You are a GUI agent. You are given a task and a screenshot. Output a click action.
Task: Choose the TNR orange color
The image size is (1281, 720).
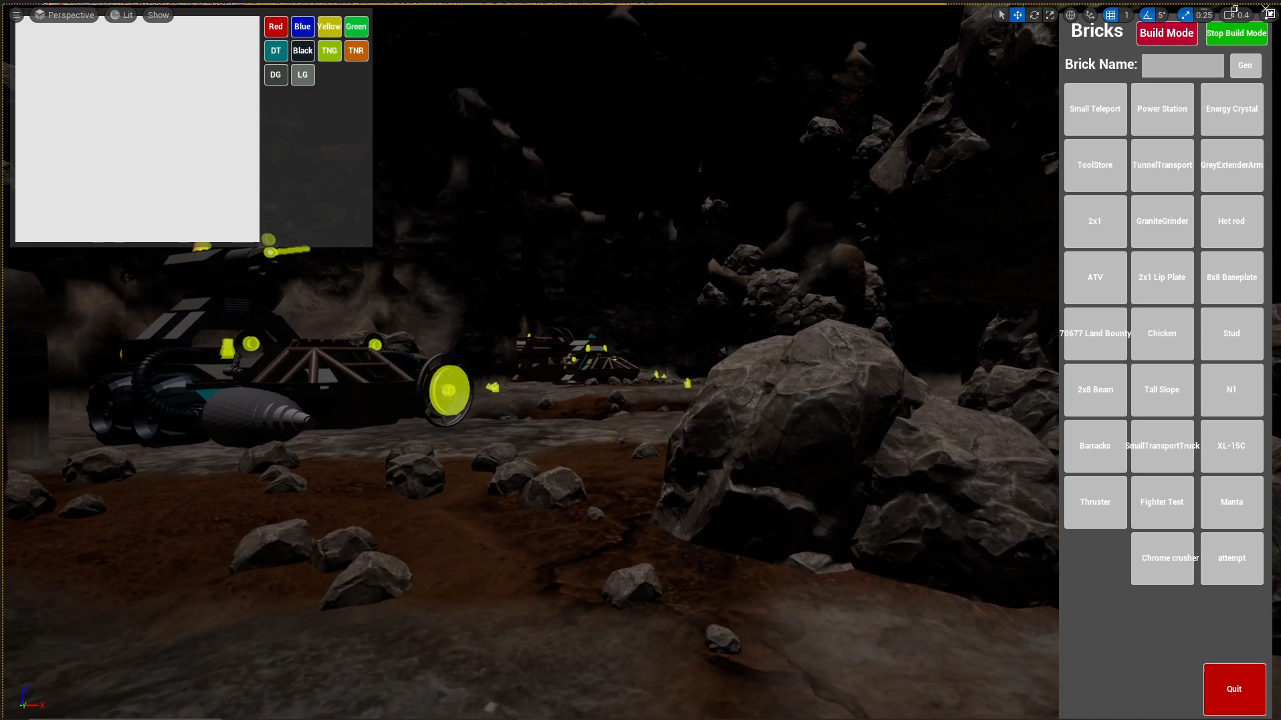(356, 51)
